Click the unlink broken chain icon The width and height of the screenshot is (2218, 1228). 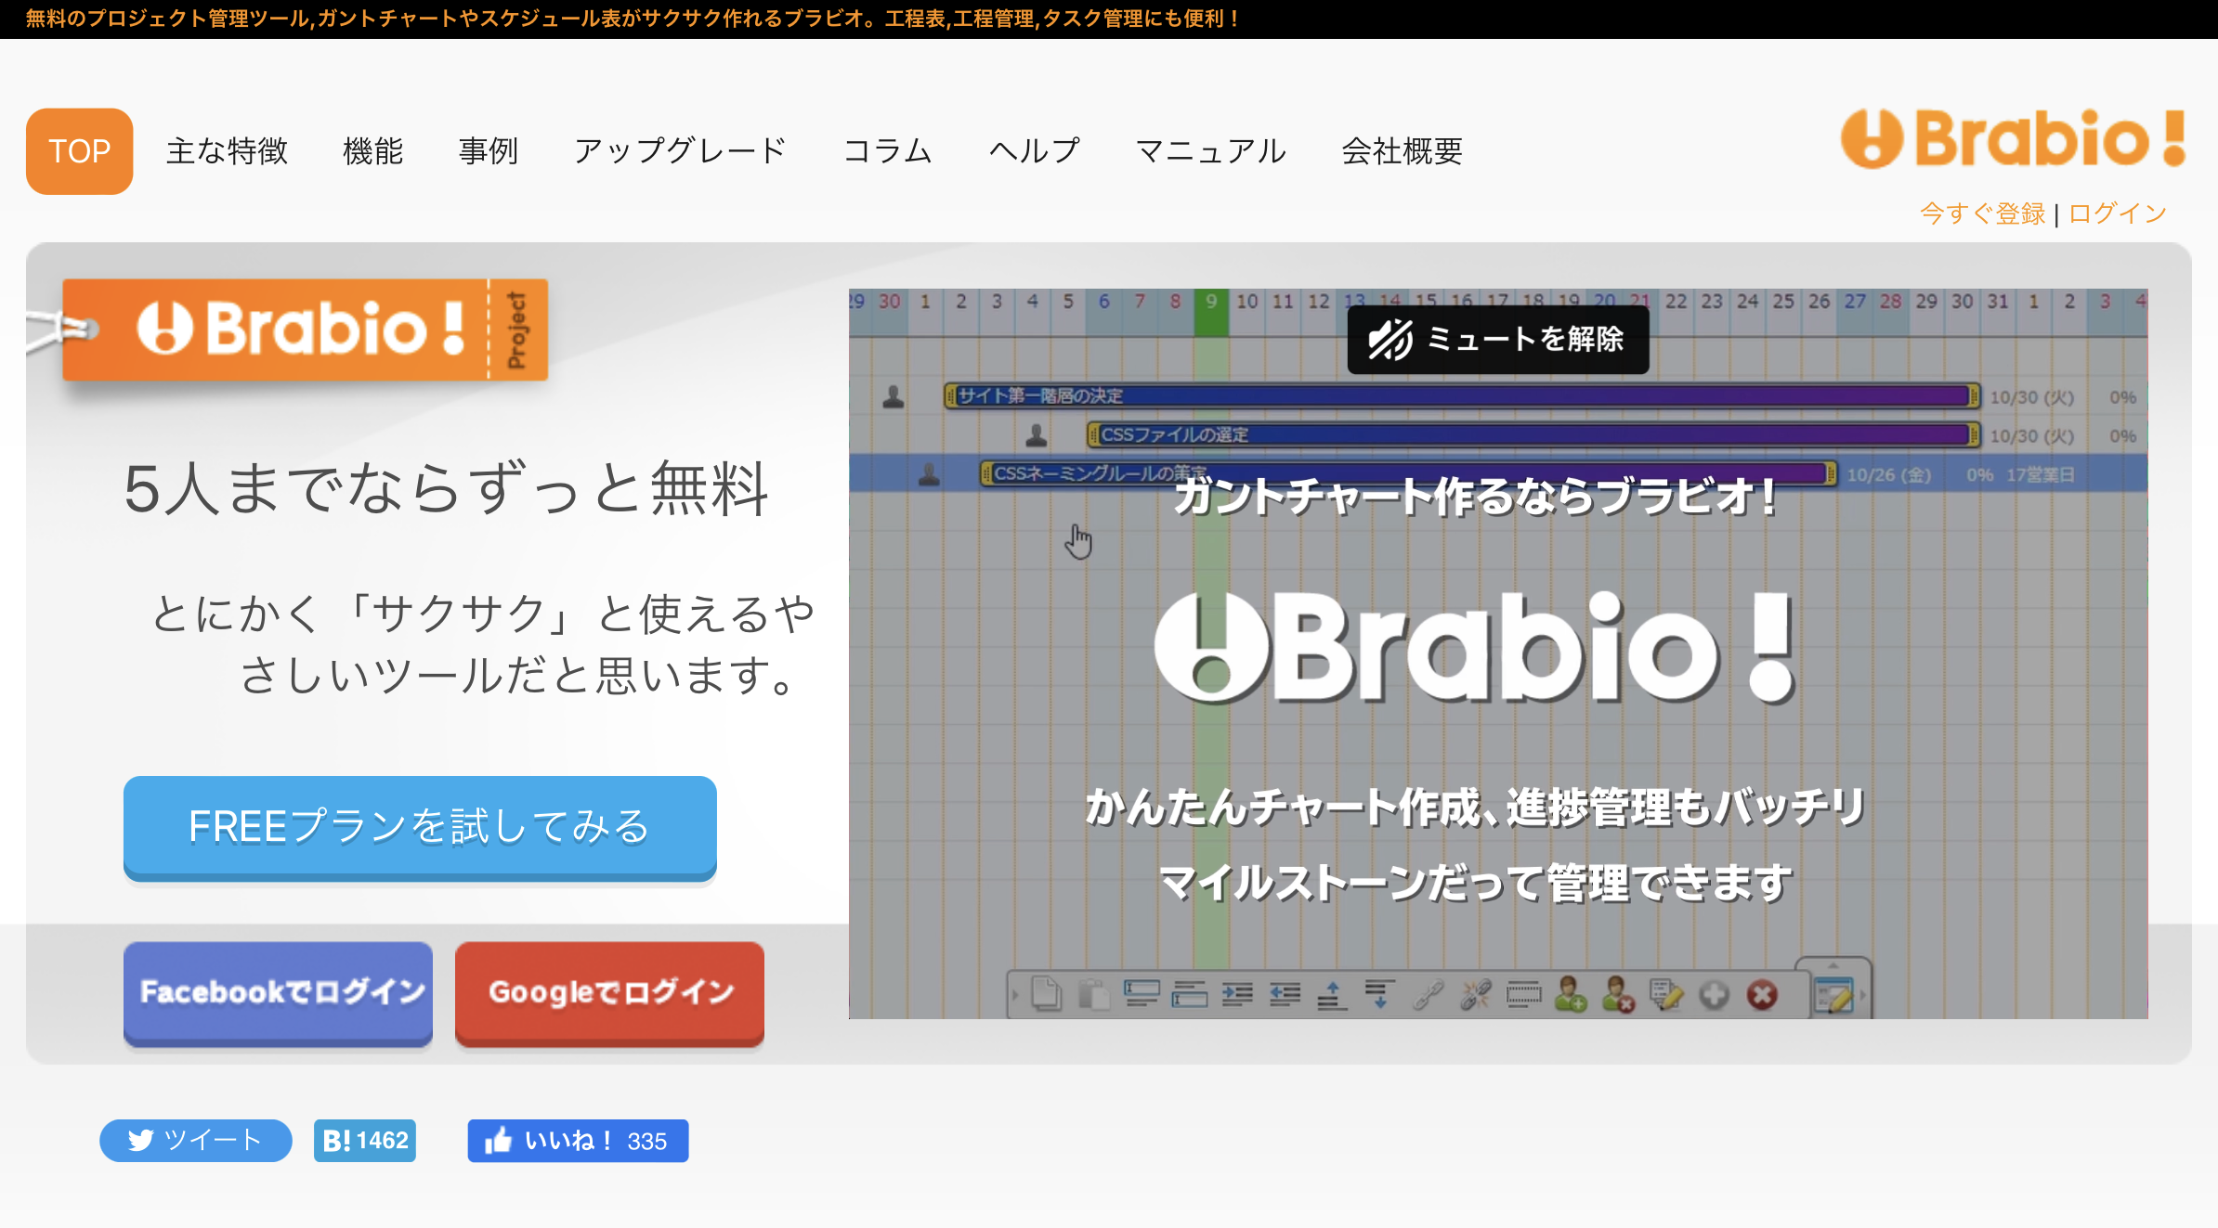pyautogui.click(x=1475, y=994)
